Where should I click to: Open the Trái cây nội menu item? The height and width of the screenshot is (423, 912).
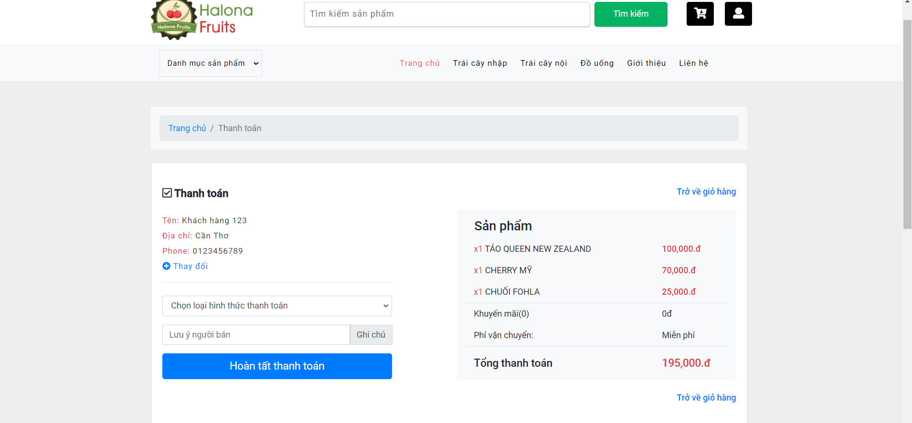[x=544, y=63]
